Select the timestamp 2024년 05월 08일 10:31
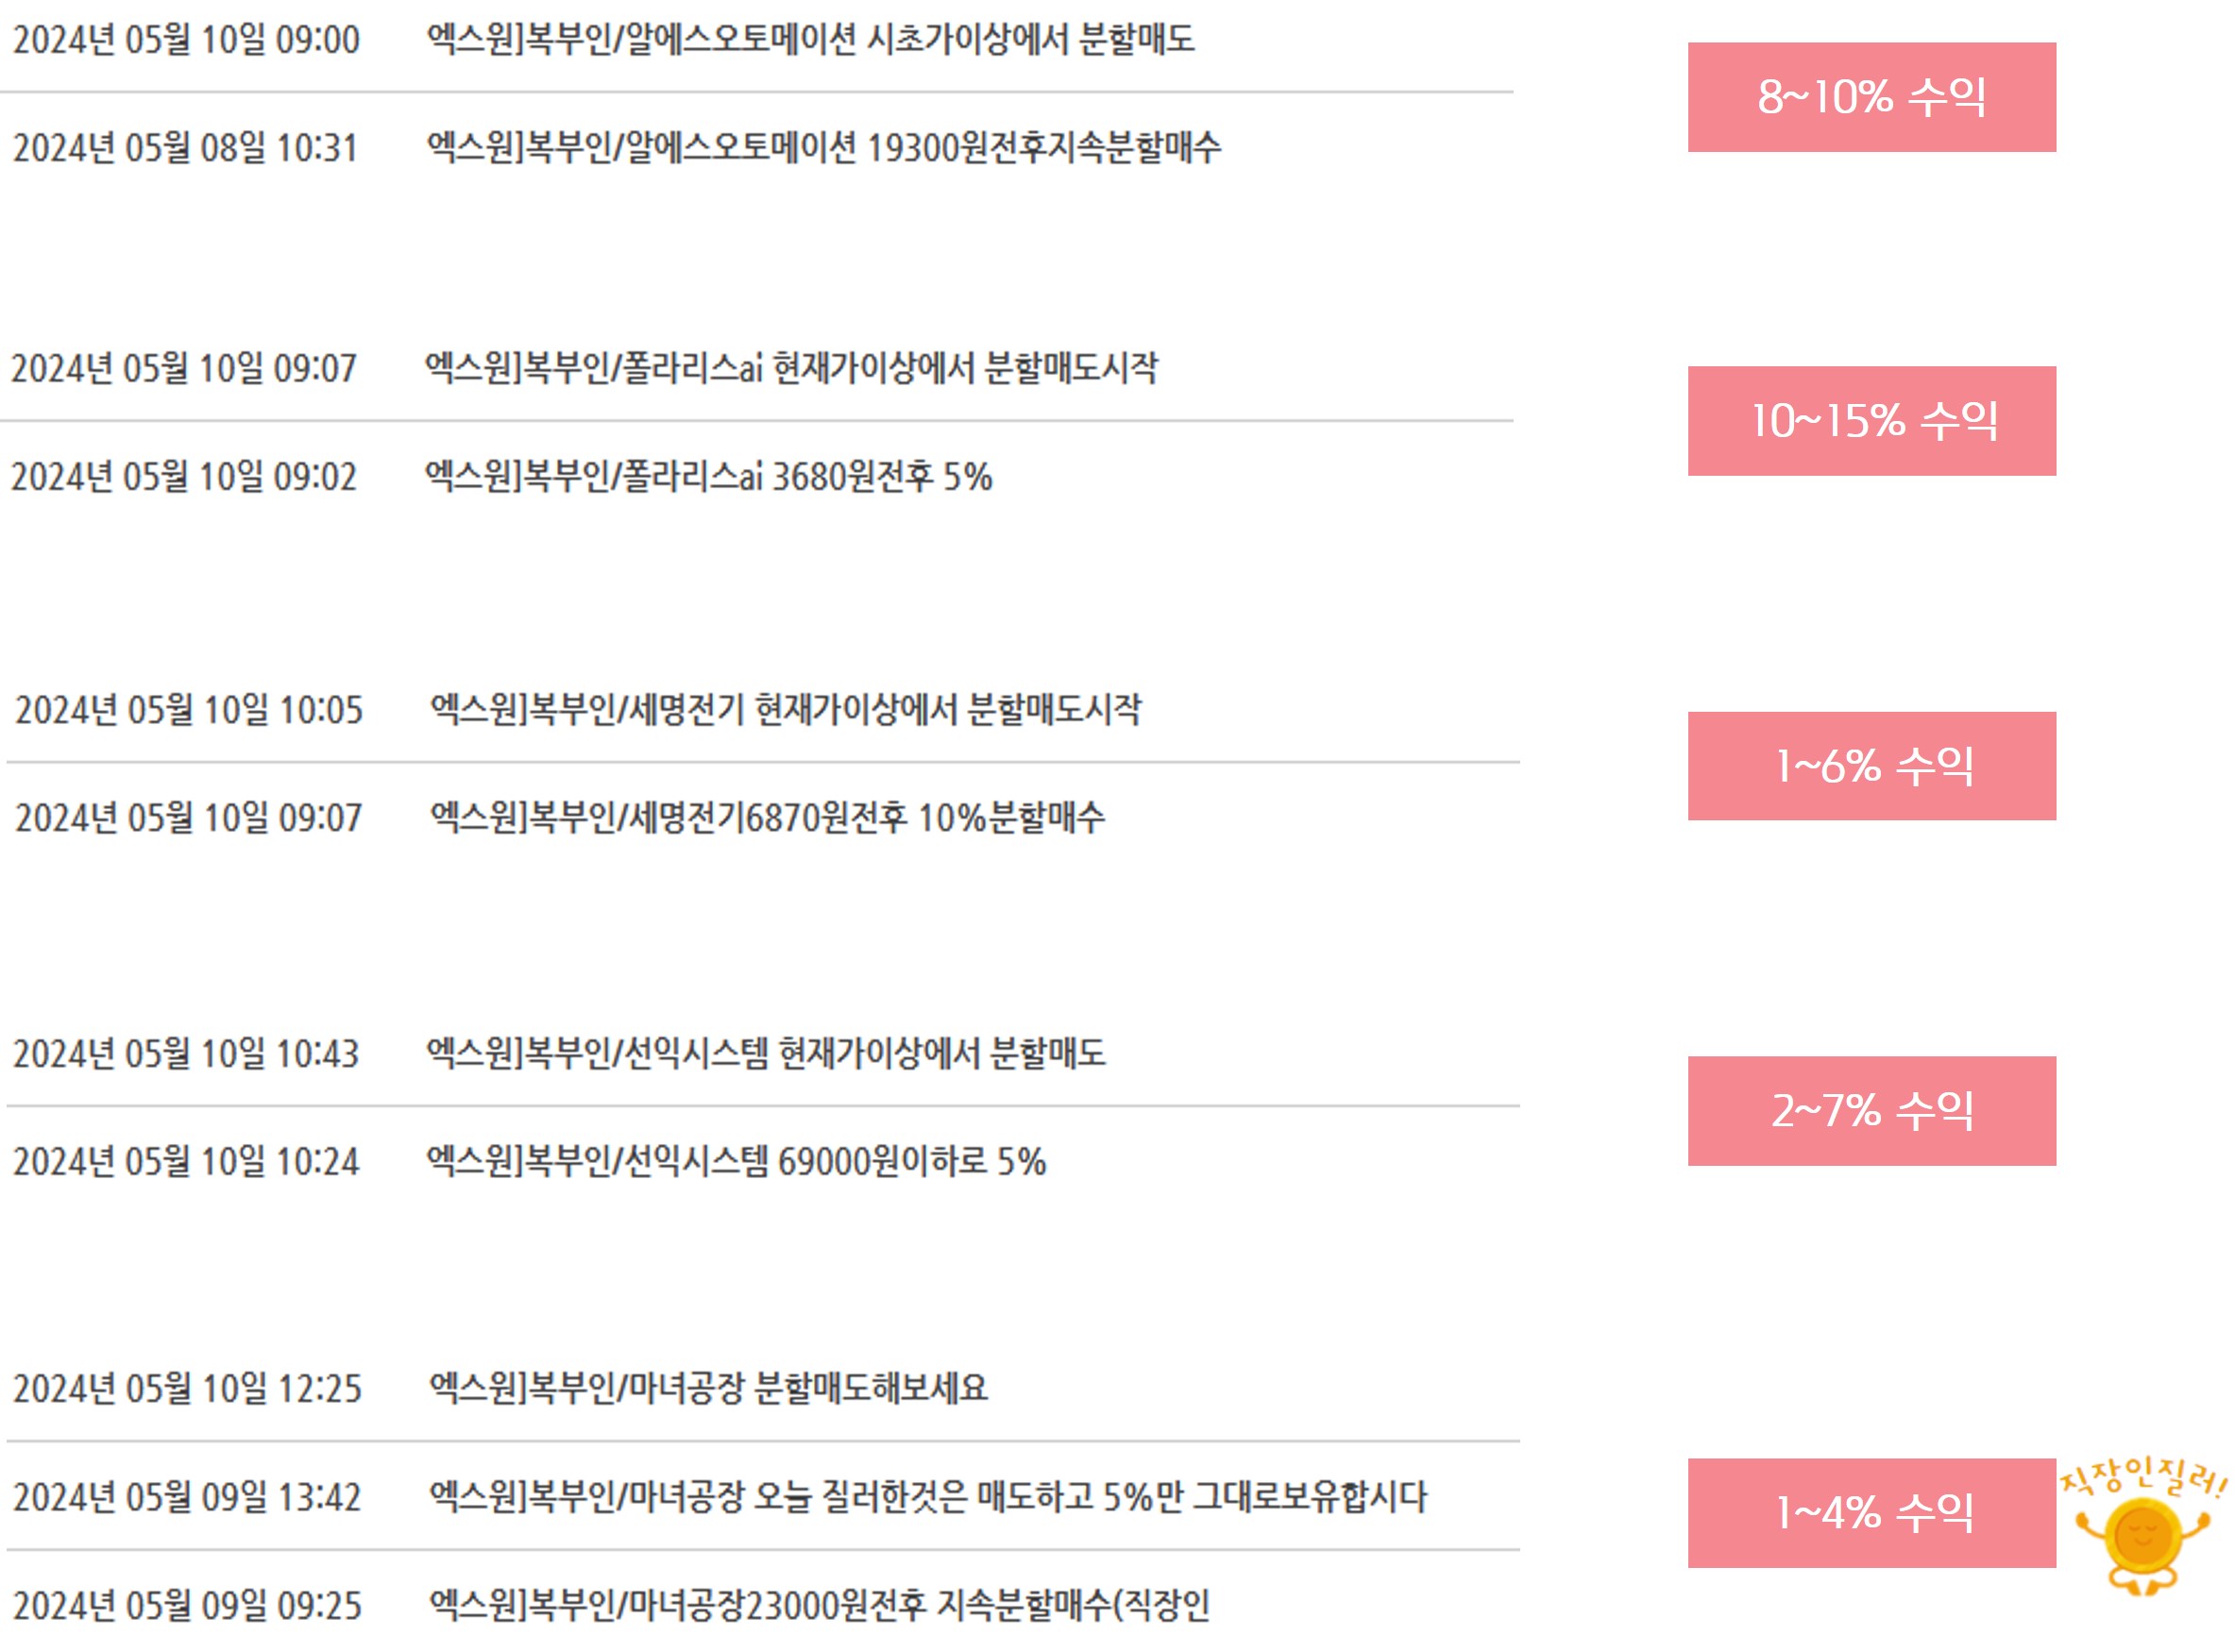Image resolution: width=2235 pixels, height=1652 pixels. (185, 149)
